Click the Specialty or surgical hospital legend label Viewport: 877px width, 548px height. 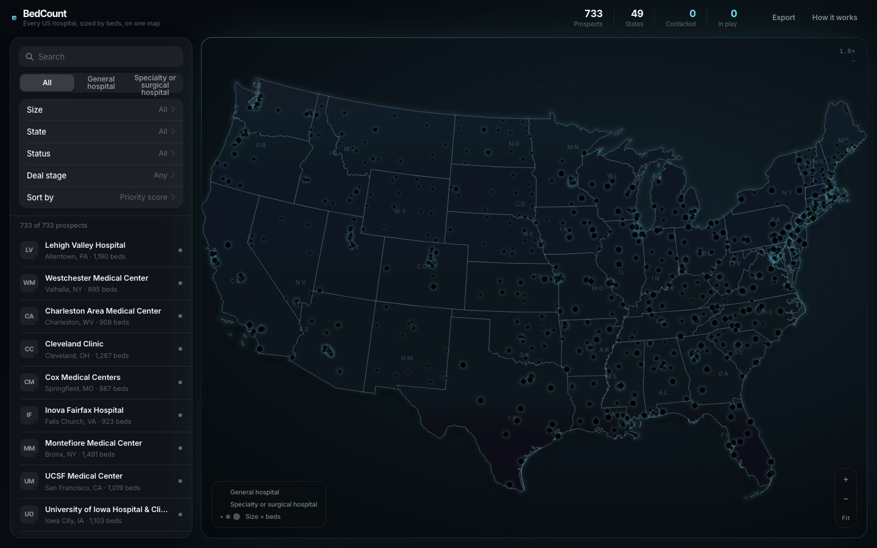tap(273, 504)
